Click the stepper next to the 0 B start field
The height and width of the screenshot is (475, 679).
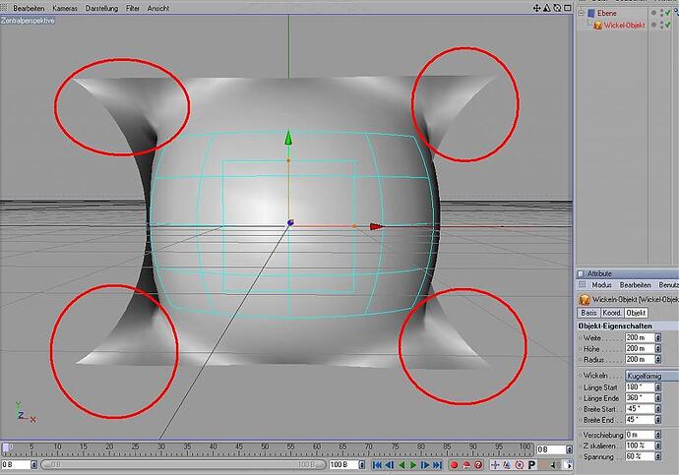tap(33, 465)
